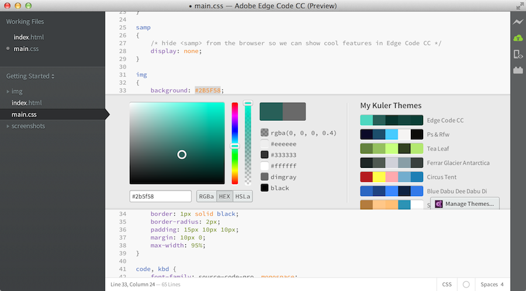Click the Working Files header

pyautogui.click(x=25, y=22)
